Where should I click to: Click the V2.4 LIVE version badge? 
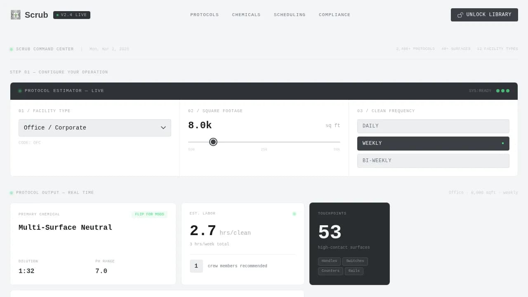coord(72,15)
